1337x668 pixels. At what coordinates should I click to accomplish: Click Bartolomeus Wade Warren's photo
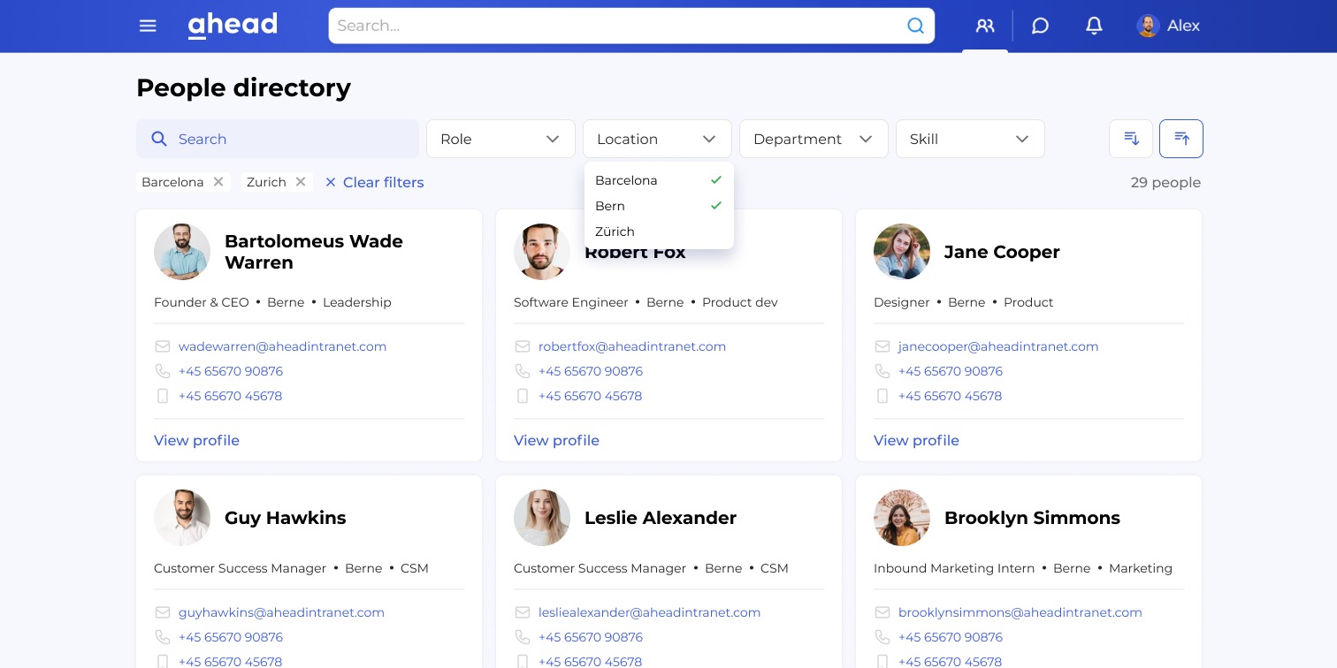click(182, 252)
